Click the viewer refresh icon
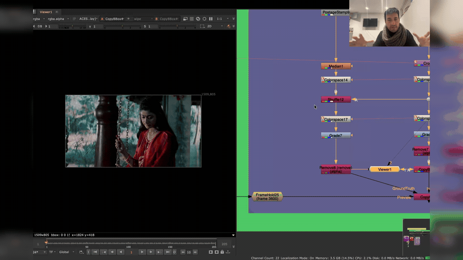This screenshot has width=463, height=260. 198,19
